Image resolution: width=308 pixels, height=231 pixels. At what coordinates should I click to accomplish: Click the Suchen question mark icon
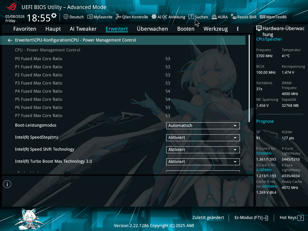pyautogui.click(x=191, y=17)
